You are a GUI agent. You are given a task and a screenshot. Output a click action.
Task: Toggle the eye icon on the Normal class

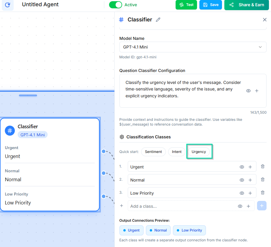pos(242,180)
